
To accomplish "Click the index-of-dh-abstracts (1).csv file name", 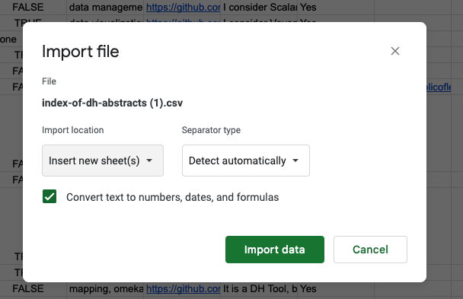I will [112, 103].
